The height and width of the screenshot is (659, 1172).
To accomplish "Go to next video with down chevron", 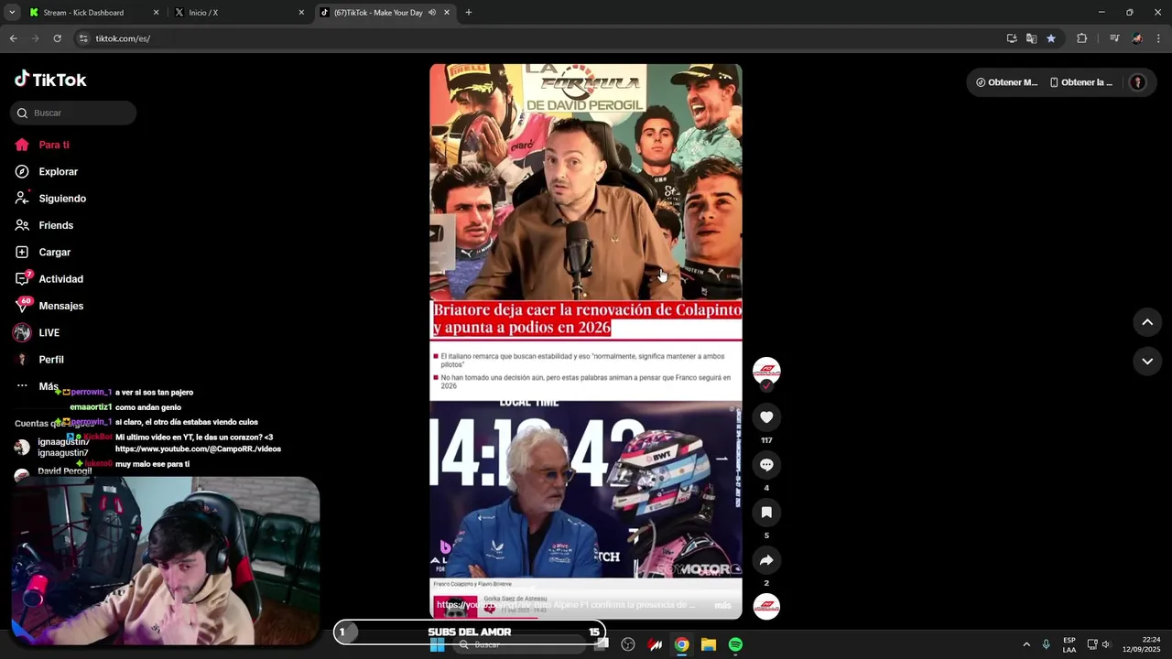I will click(1147, 362).
